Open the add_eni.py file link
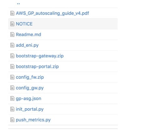Screen dimensions: 142x137 (27, 45)
